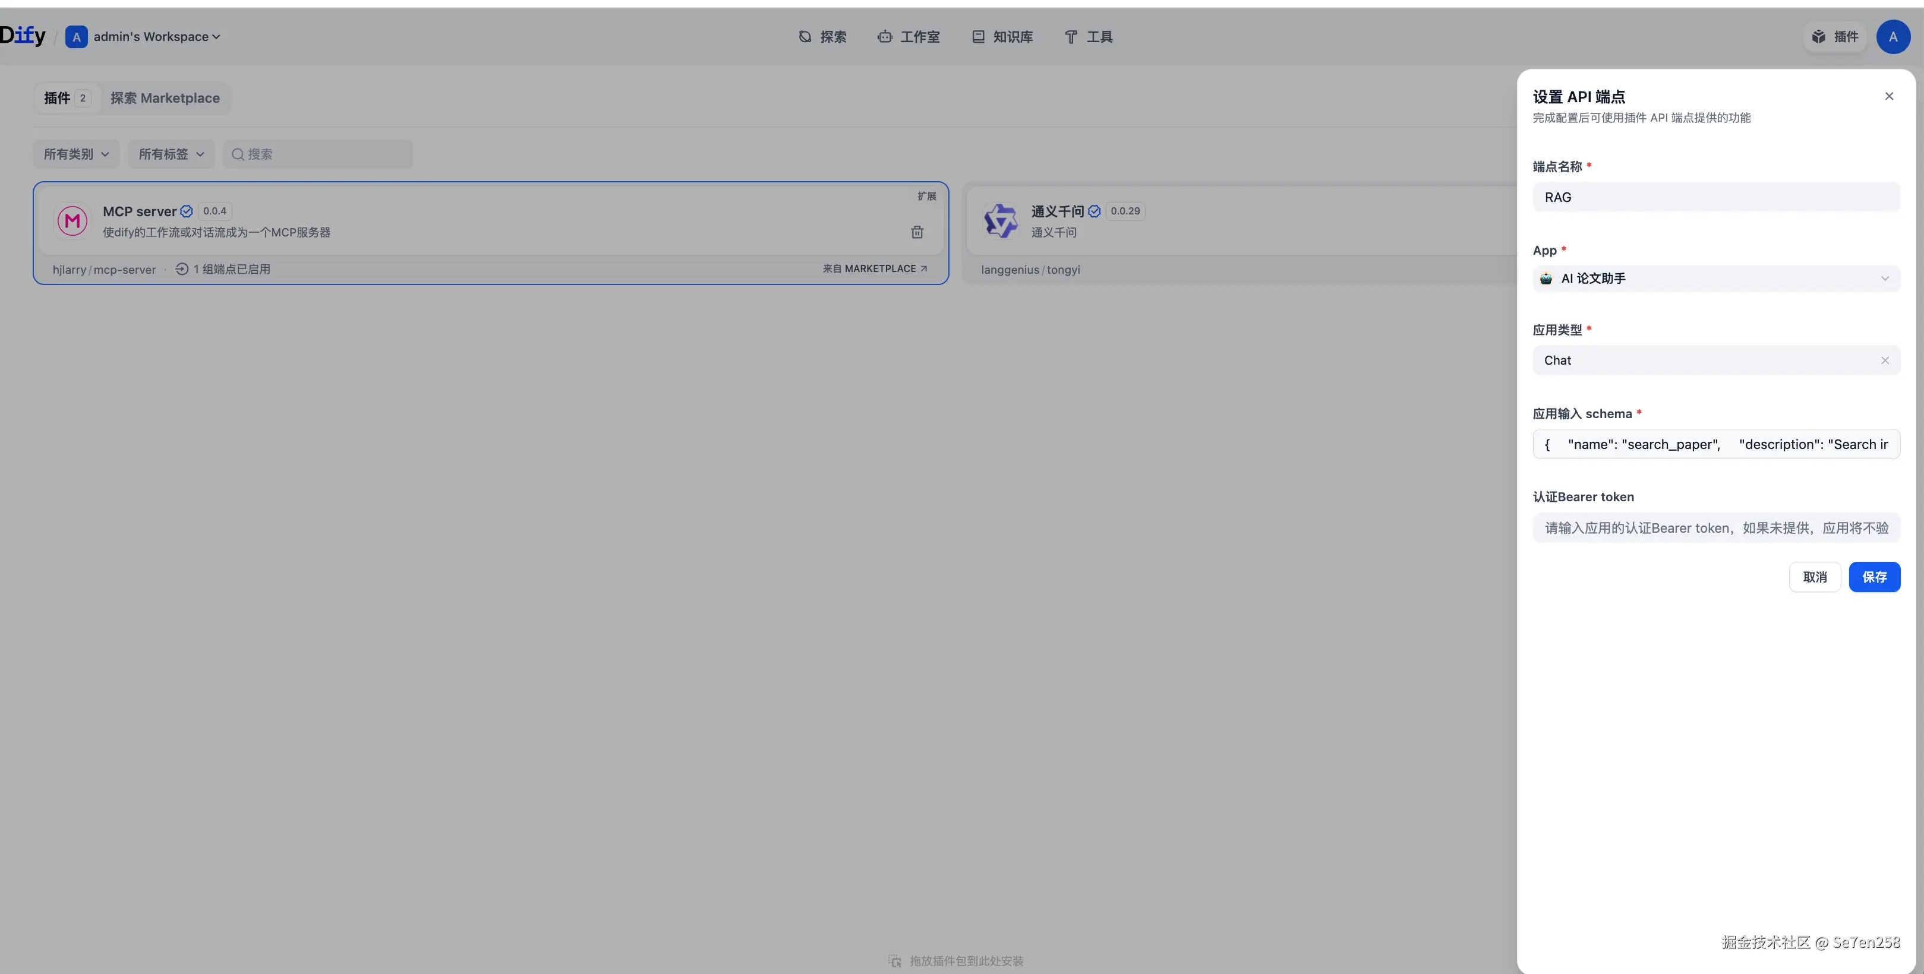Click the 取消 cancel button

[x=1814, y=577]
